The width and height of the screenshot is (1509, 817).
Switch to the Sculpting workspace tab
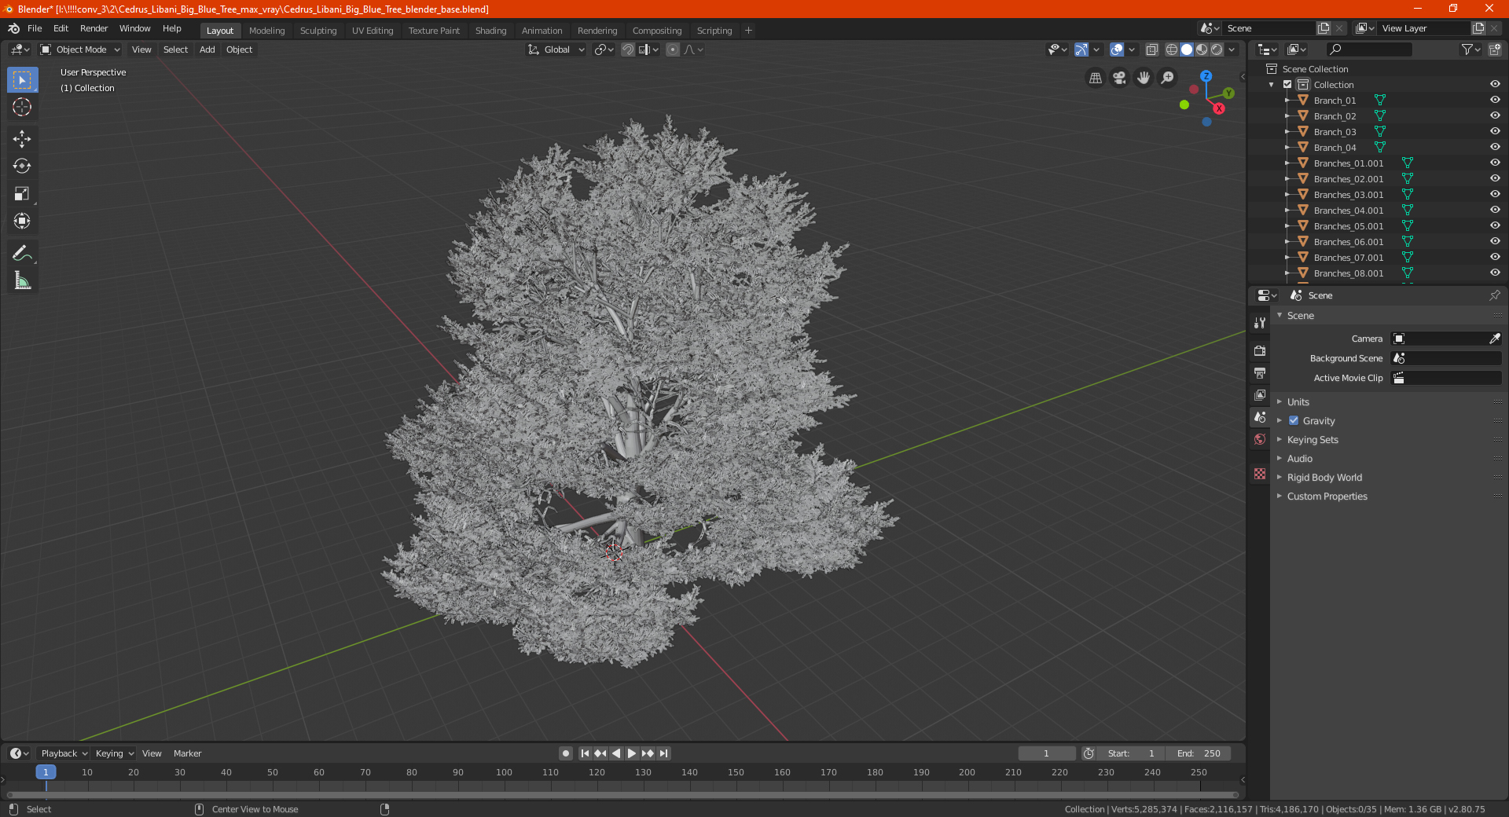318,31
